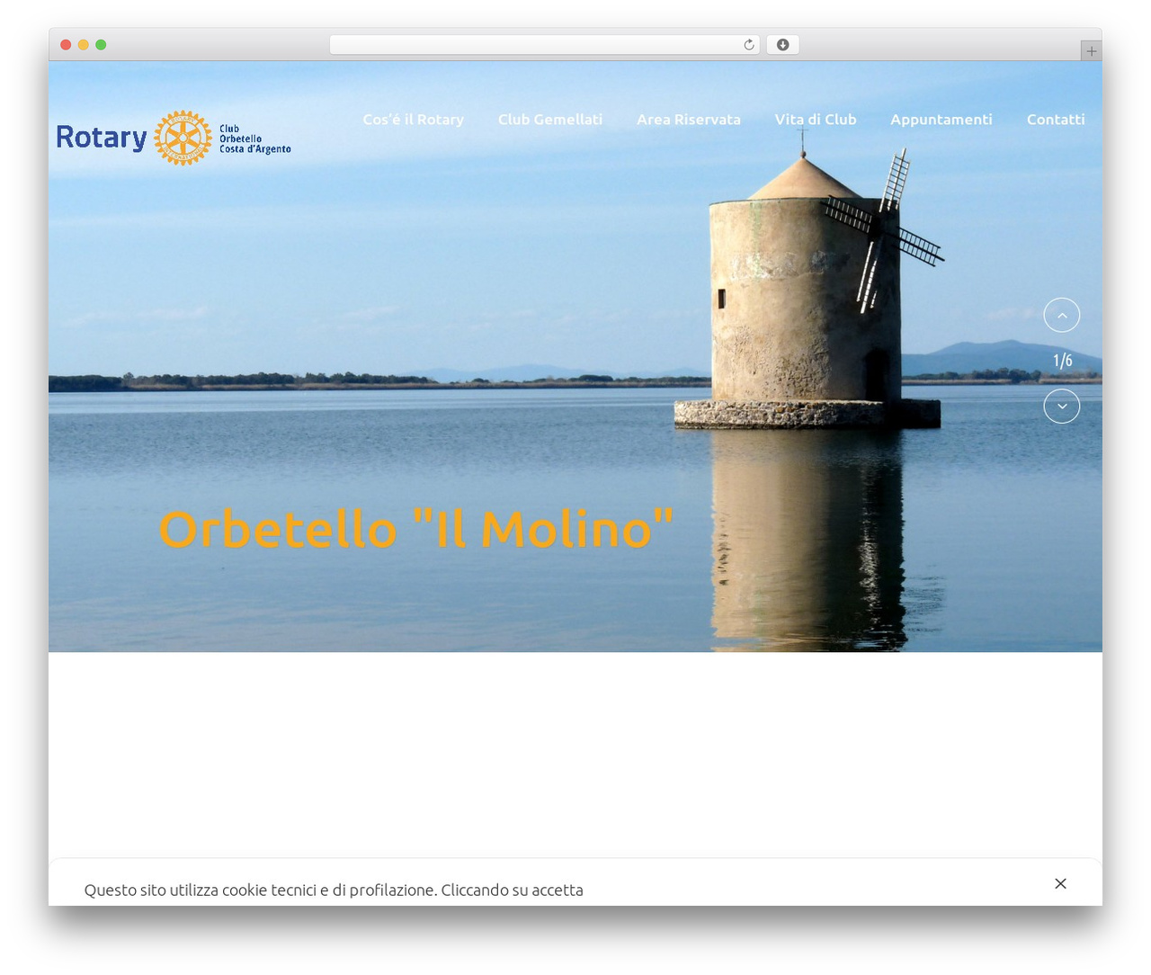Minimize the window with the yellow button
Image resolution: width=1151 pixels, height=975 pixels.
click(x=84, y=45)
